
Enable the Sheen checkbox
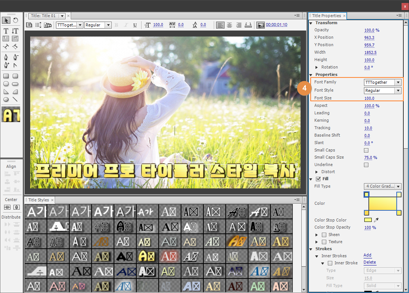coord(324,235)
